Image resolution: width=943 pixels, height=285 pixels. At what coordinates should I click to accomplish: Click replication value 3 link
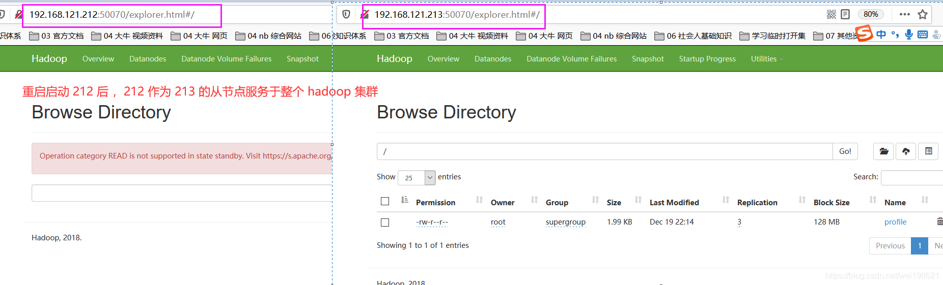(739, 222)
